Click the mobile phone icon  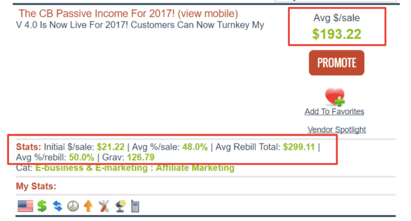[x=135, y=206]
